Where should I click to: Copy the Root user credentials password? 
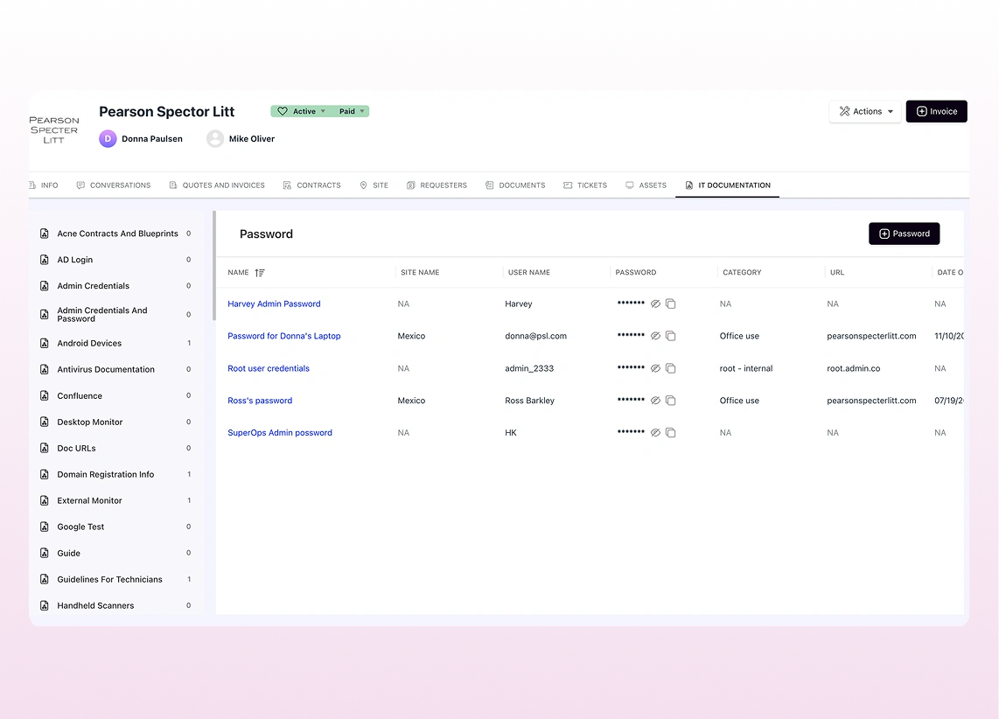(x=671, y=369)
